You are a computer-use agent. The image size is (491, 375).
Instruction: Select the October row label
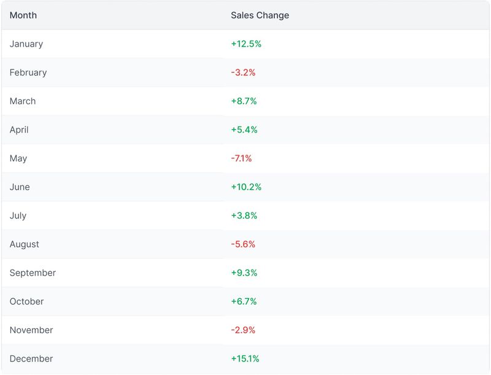coord(27,302)
